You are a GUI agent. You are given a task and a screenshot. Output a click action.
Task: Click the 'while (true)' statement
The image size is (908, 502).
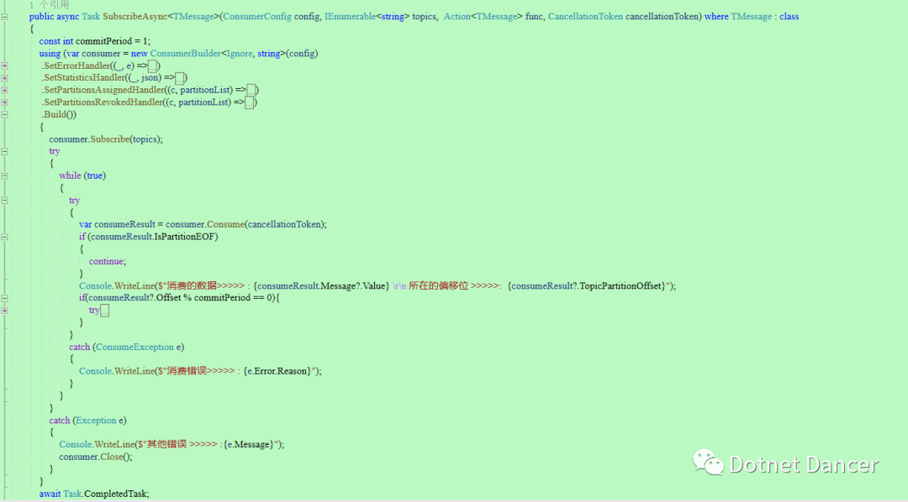[x=82, y=175]
